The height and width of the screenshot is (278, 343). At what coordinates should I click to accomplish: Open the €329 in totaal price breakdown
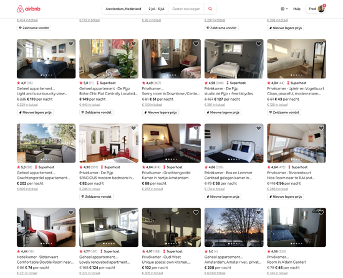27,104
